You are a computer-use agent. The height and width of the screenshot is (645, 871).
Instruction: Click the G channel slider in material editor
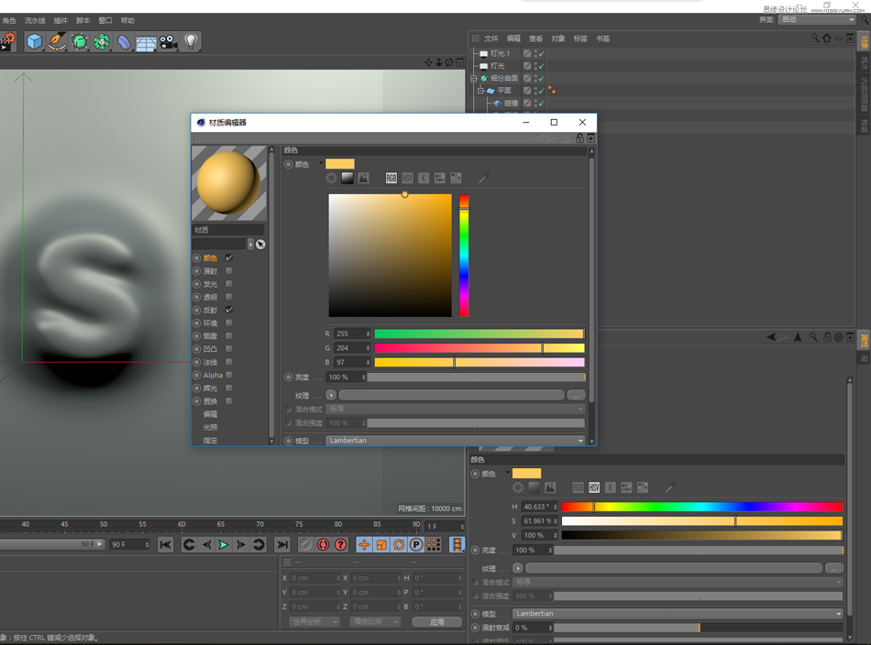click(x=480, y=348)
